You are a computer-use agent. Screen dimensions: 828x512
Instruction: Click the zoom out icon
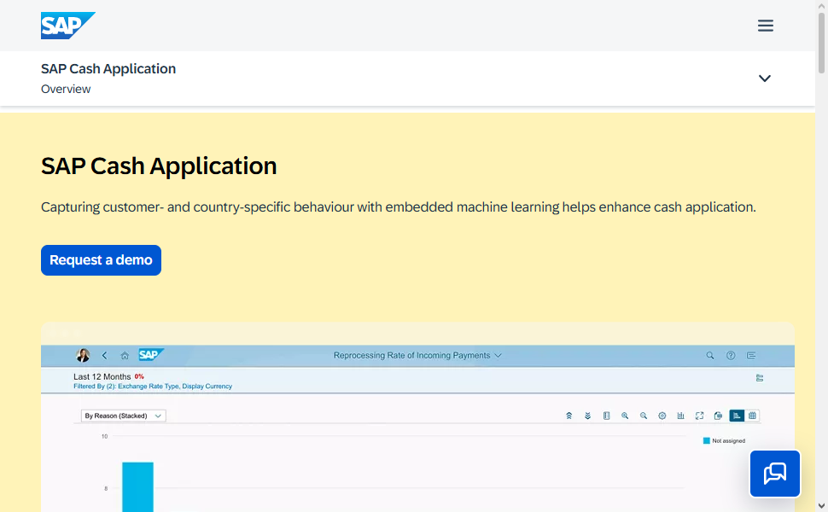coord(643,416)
